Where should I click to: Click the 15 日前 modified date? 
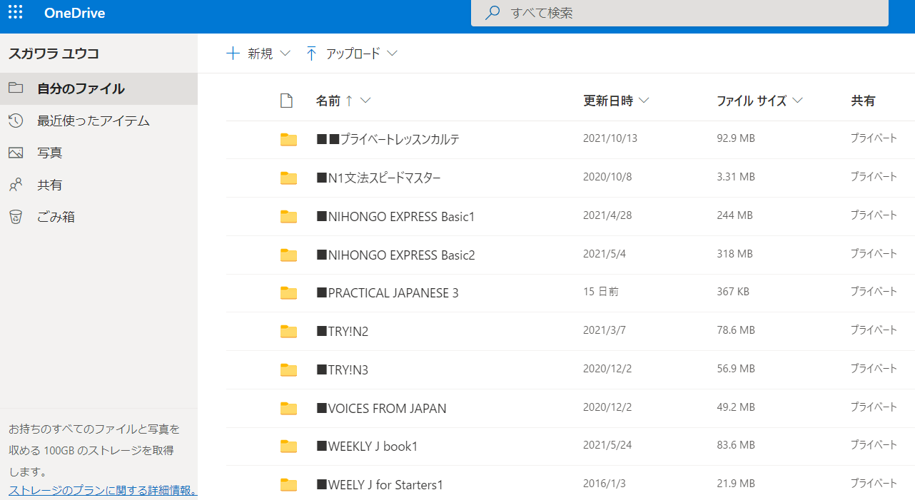pos(601,292)
